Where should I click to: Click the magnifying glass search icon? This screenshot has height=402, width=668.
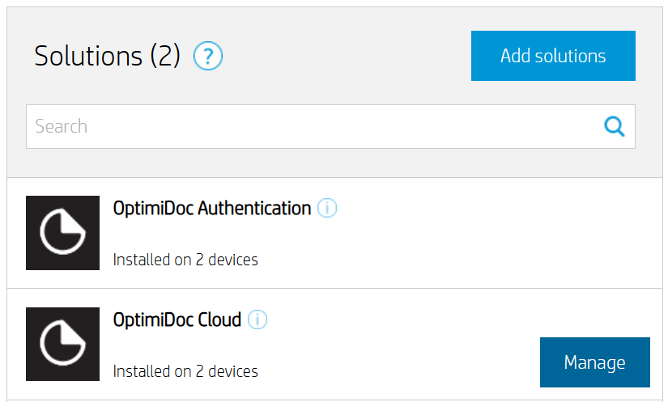(x=615, y=126)
